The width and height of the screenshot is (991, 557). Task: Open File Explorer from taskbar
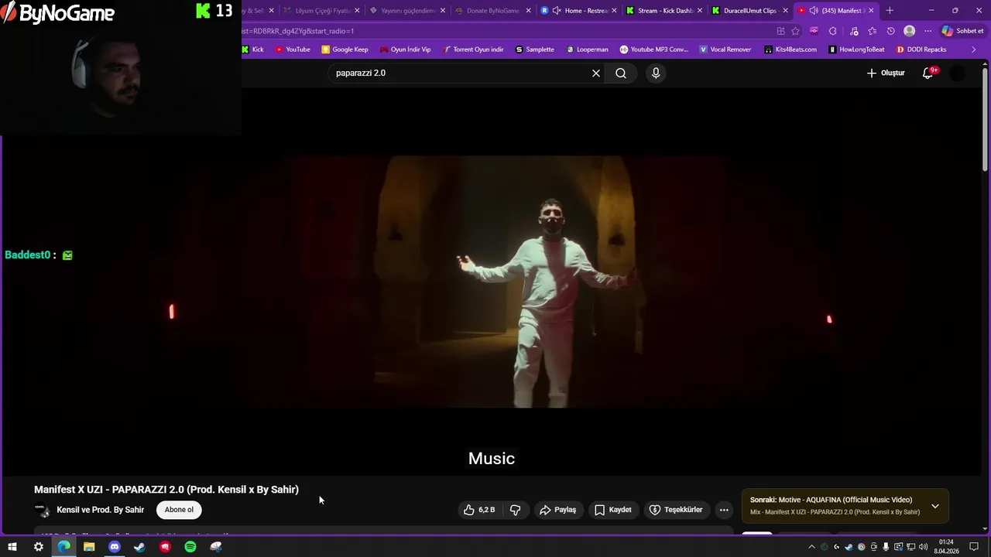pos(89,547)
